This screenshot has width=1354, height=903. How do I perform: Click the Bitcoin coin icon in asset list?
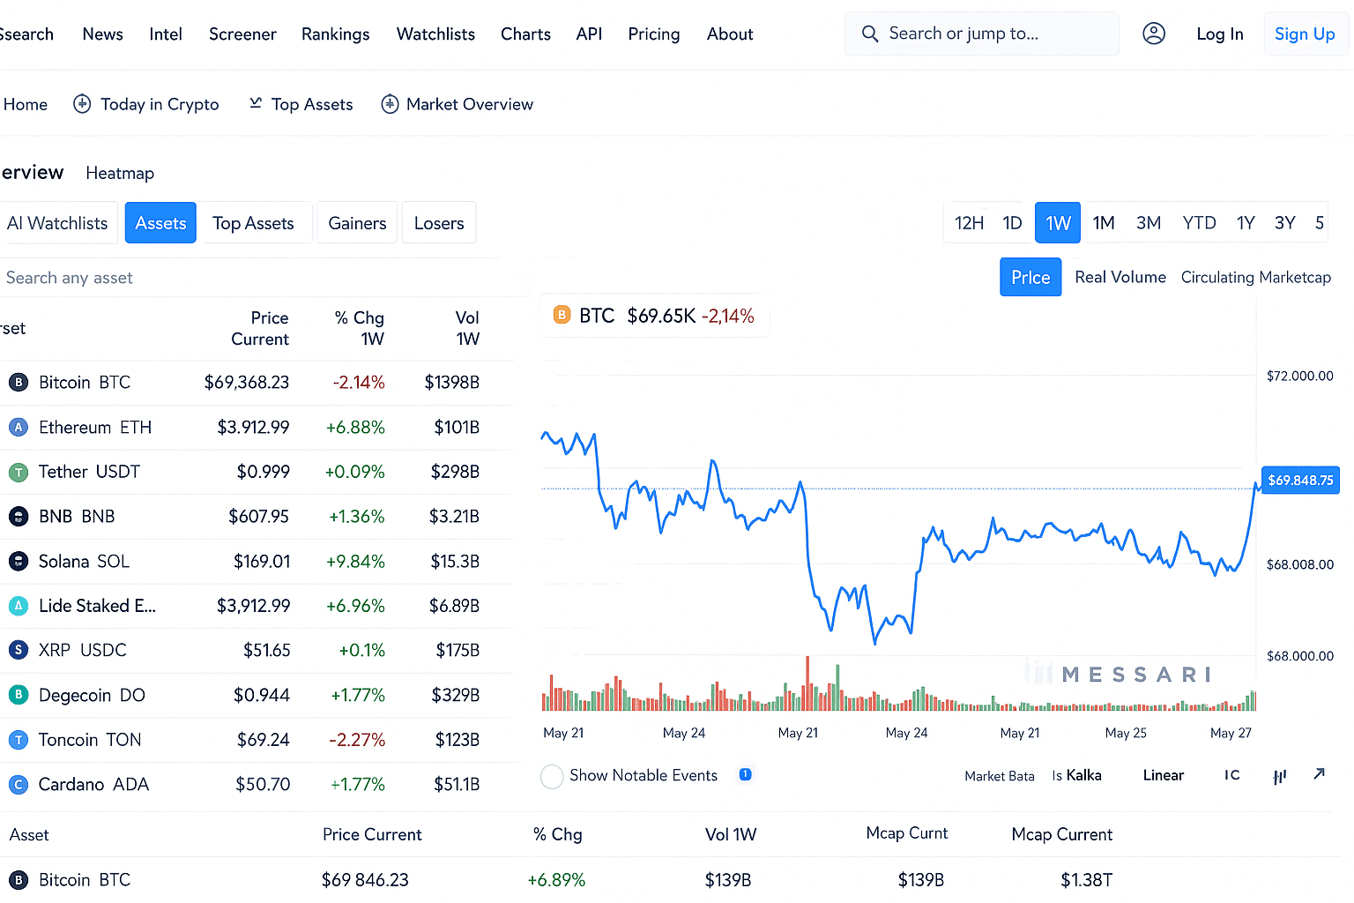[19, 382]
